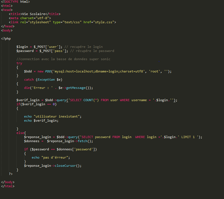
Task: Click the closing "</html>" tag
Action: (8, 186)
